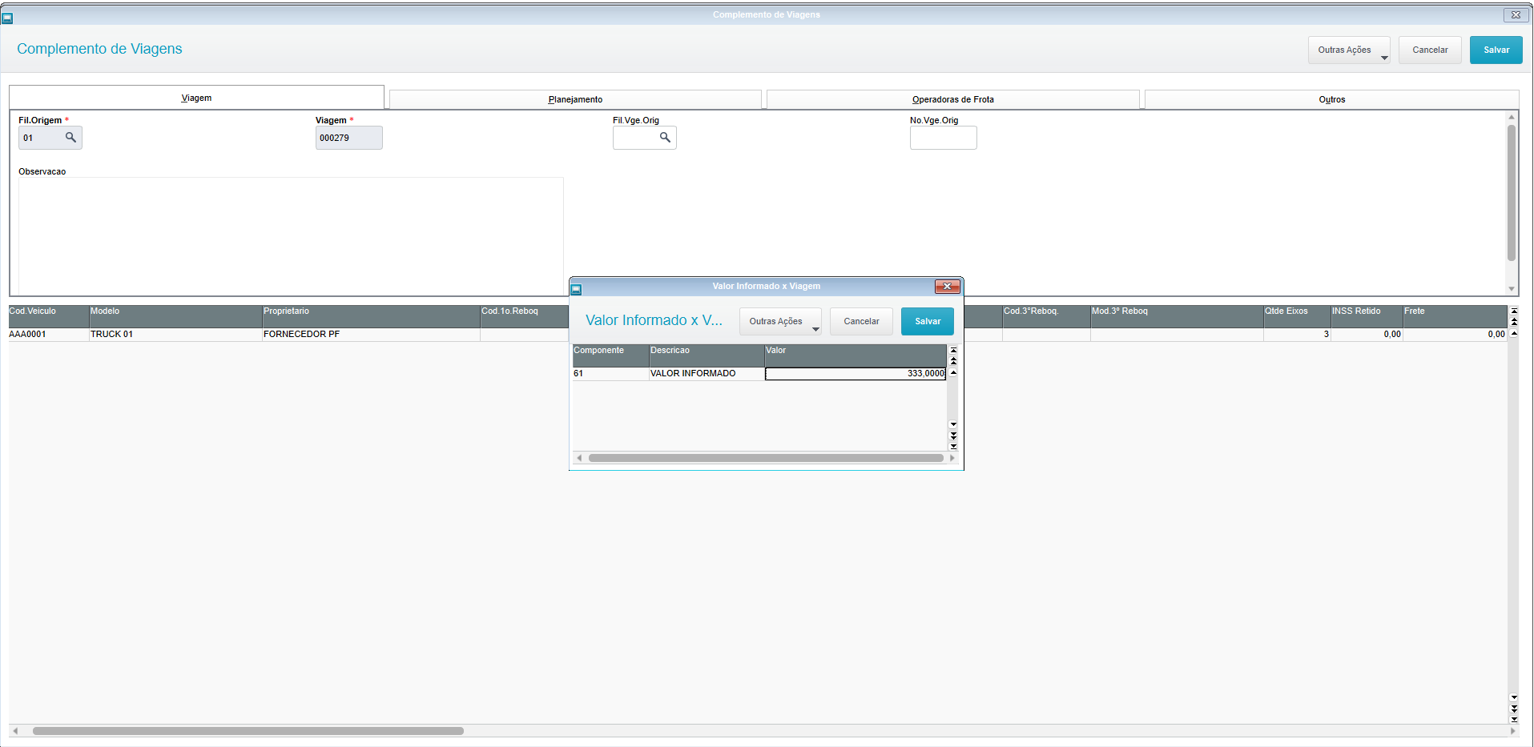Click the Modelo column header

pyautogui.click(x=175, y=316)
